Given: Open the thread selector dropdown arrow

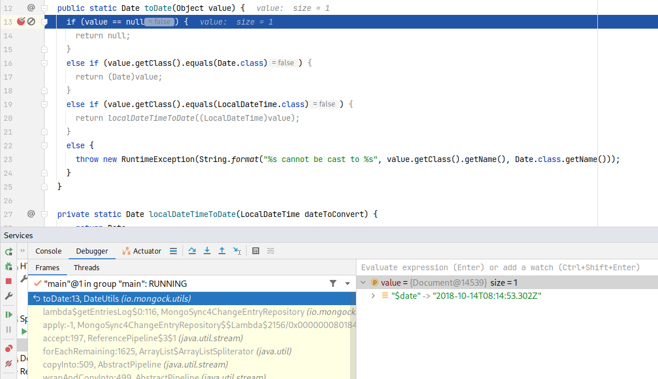Looking at the screenshot, I should 347,283.
